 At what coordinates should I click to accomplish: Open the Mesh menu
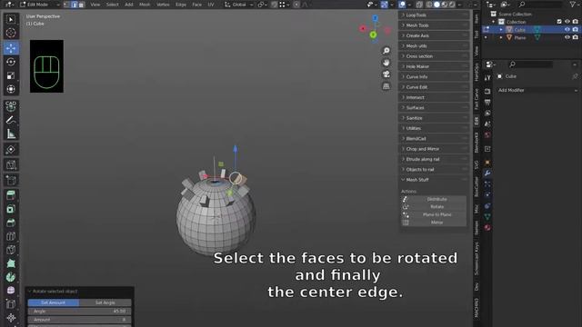coord(145,5)
